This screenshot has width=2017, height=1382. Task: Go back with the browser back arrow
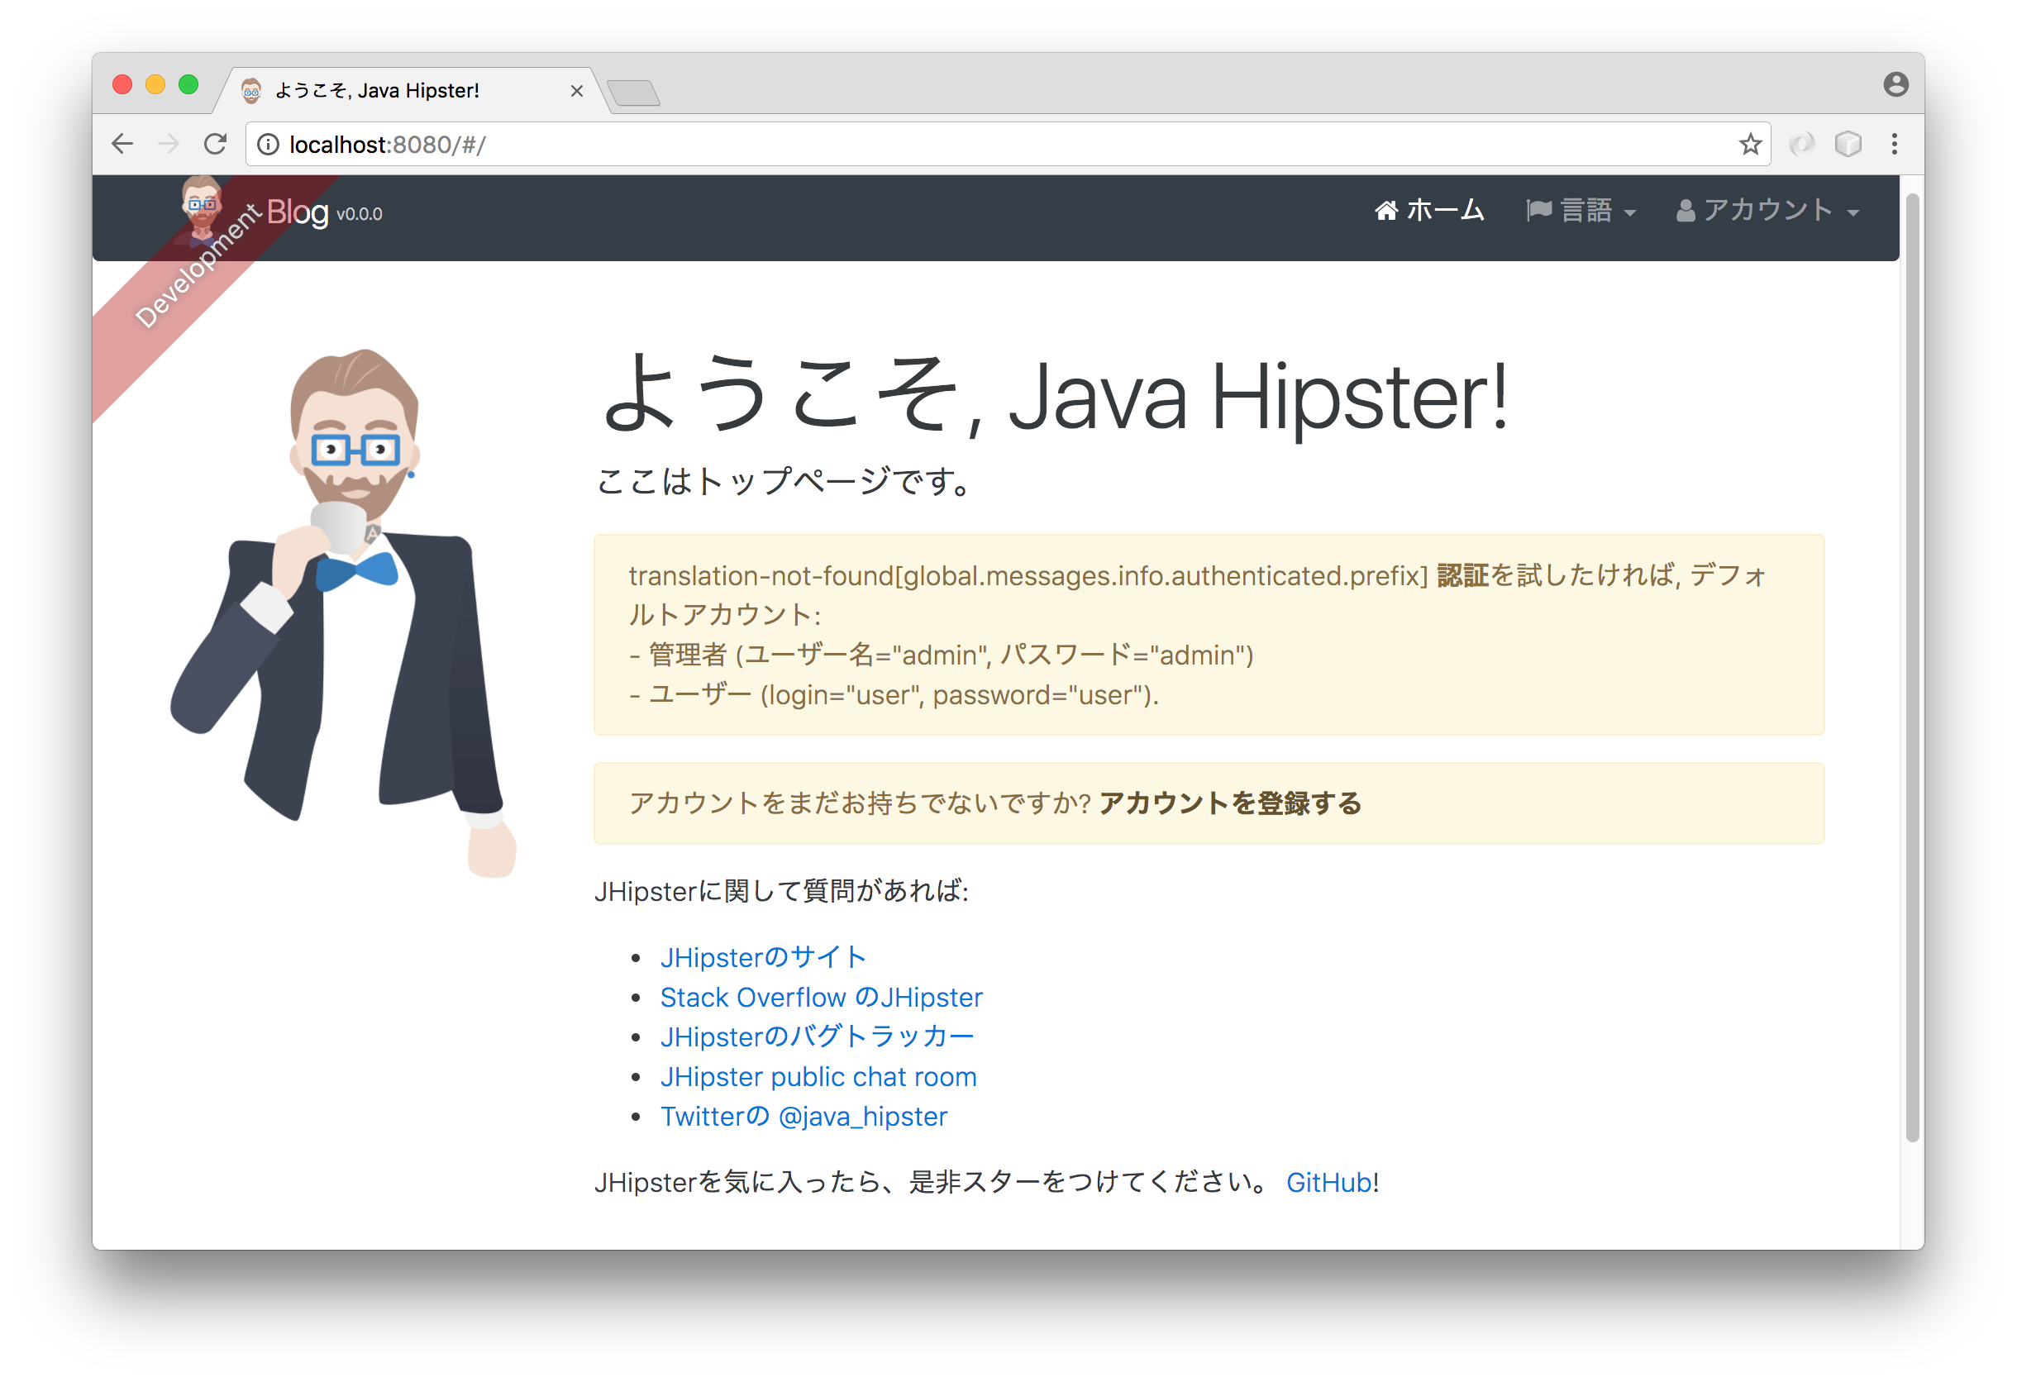(122, 143)
